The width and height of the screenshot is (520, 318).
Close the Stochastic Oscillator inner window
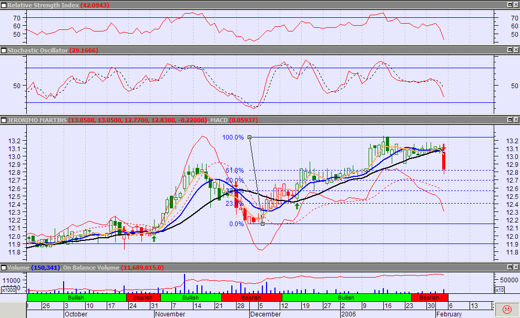(x=516, y=50)
